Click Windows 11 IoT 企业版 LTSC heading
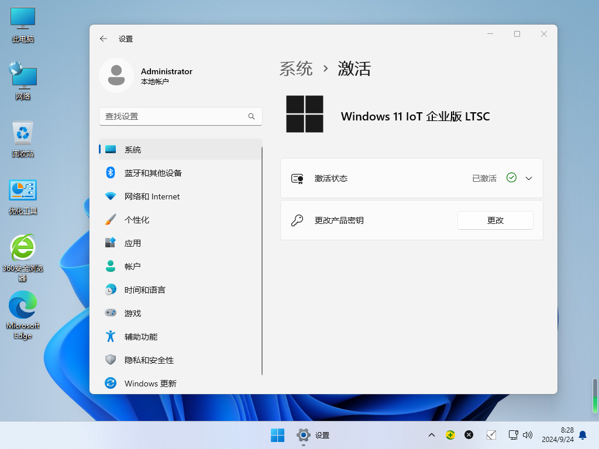Viewport: 599px width, 449px height. click(x=415, y=116)
